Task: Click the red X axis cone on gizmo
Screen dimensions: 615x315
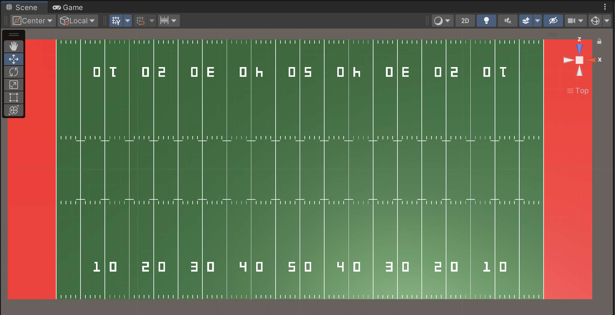Action: click(591, 60)
